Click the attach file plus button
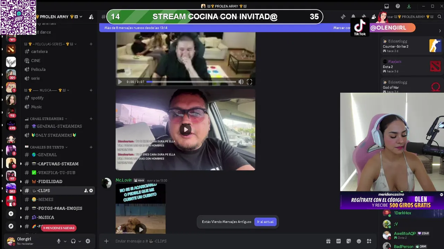The width and height of the screenshot is (444, 249). (x=106, y=241)
